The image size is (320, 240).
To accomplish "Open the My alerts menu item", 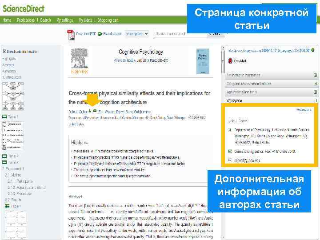I will [85, 20].
